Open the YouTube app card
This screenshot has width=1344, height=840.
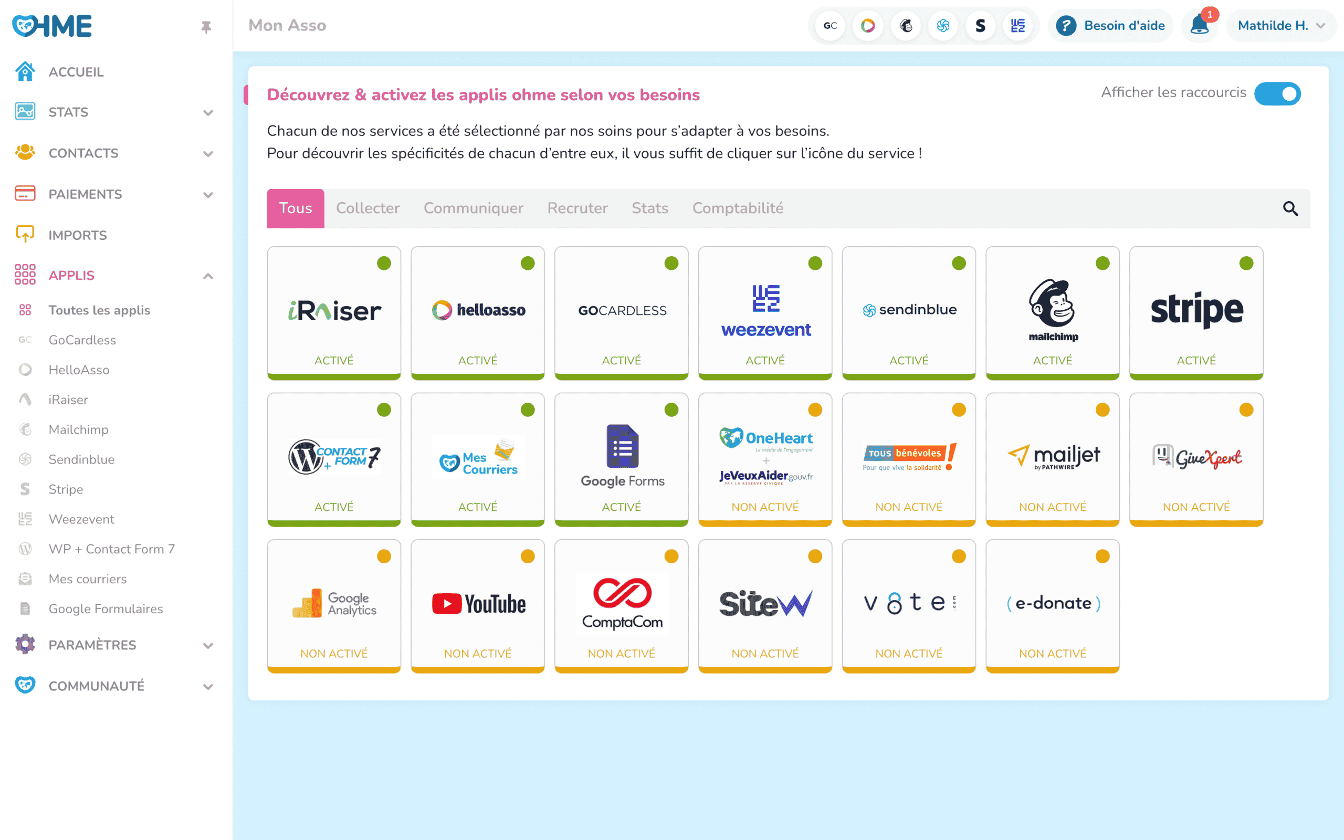click(x=478, y=605)
